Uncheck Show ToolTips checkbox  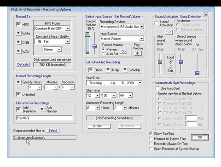coord(151,133)
